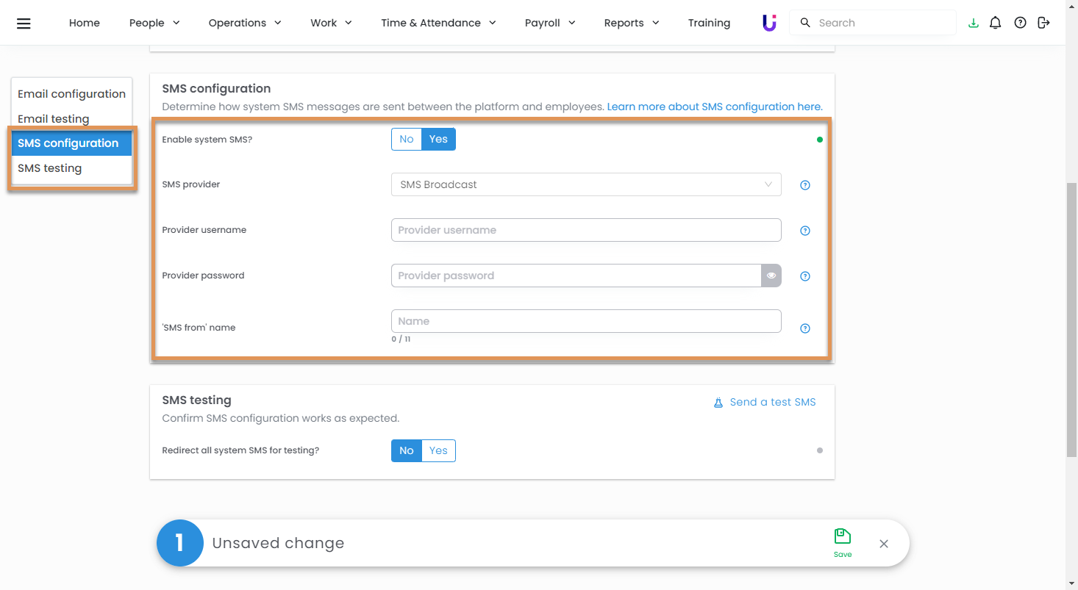Go to the Training page

[x=709, y=23]
